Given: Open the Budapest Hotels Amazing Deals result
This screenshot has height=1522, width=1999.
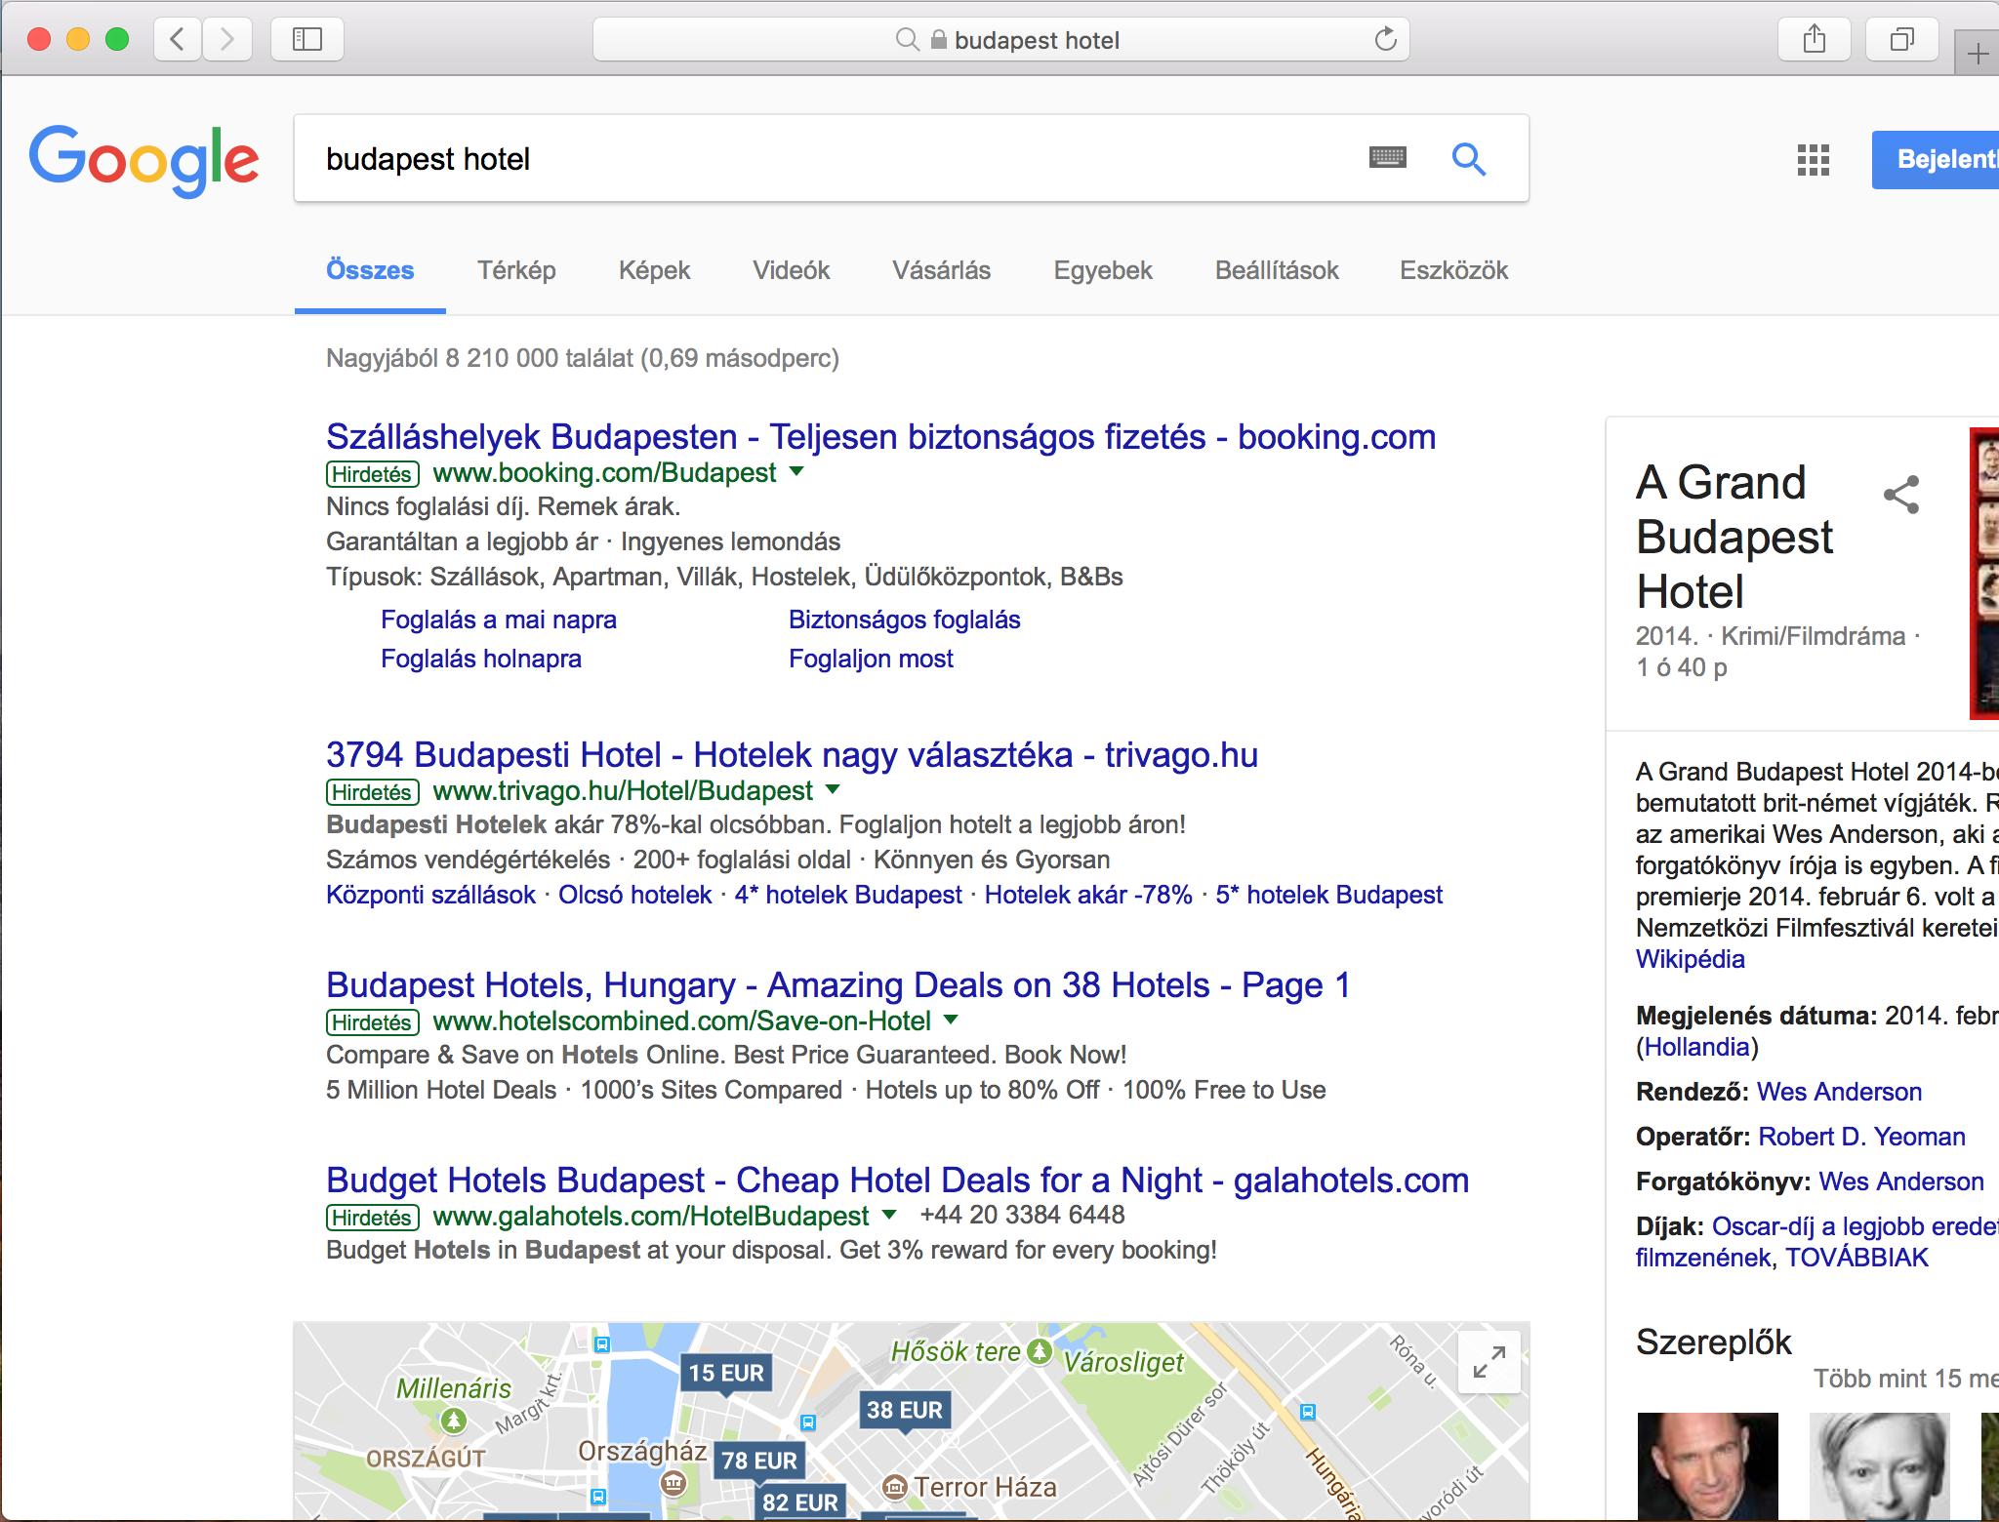Looking at the screenshot, I should coord(838,985).
